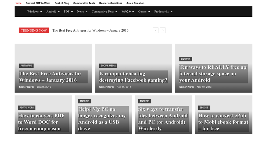Open article Six ways to transfer files
Screen dimensions: 267x150
(x=163, y=119)
